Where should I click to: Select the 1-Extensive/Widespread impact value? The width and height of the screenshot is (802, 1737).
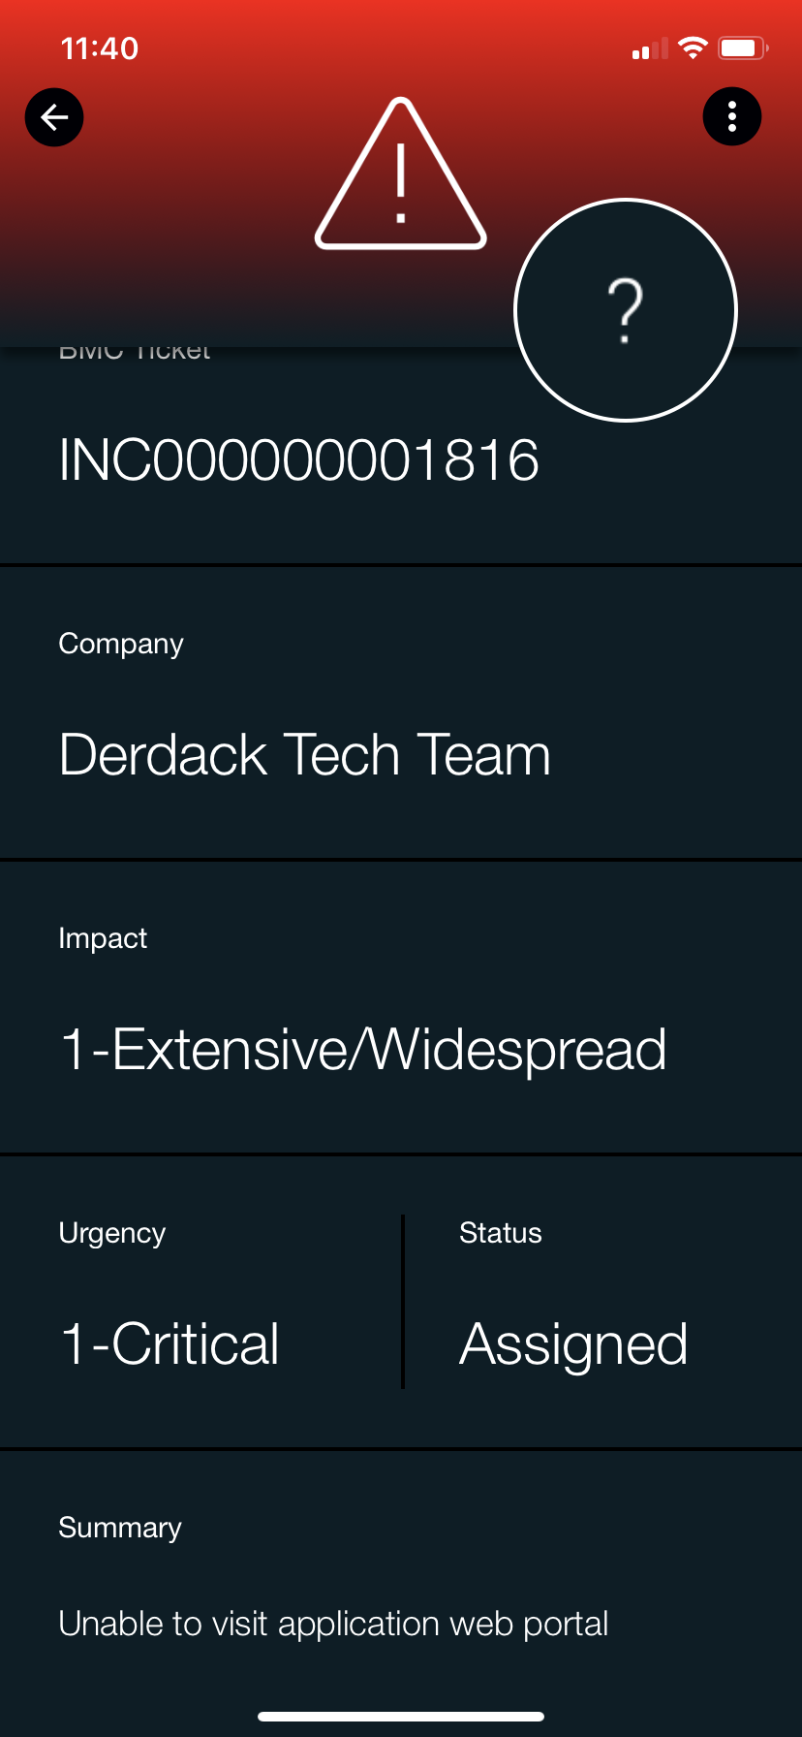click(363, 1050)
